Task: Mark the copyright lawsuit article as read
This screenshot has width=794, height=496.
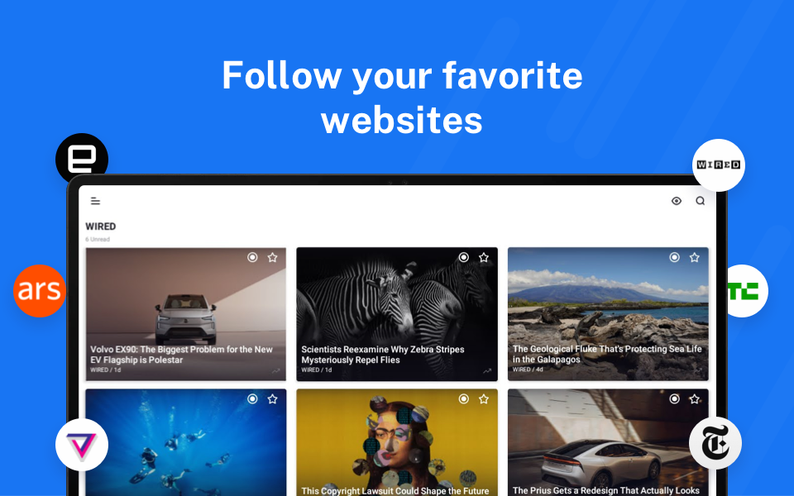Action: pyautogui.click(x=463, y=398)
